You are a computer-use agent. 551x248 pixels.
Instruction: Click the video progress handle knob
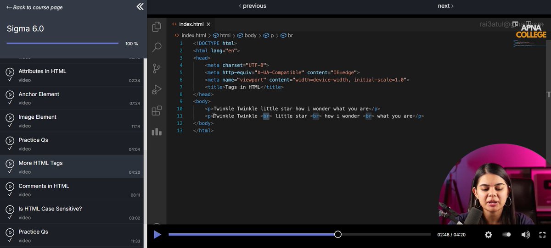click(x=338, y=235)
